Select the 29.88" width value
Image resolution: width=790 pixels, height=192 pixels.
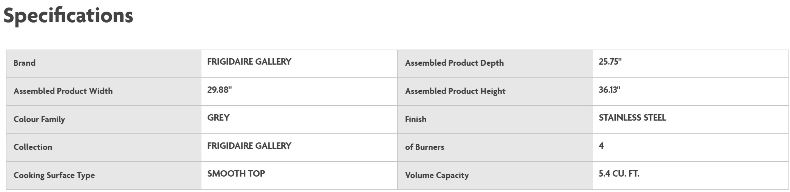(219, 90)
